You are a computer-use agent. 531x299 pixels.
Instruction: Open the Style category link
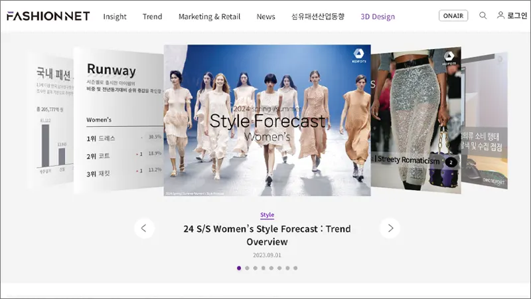[x=267, y=215]
